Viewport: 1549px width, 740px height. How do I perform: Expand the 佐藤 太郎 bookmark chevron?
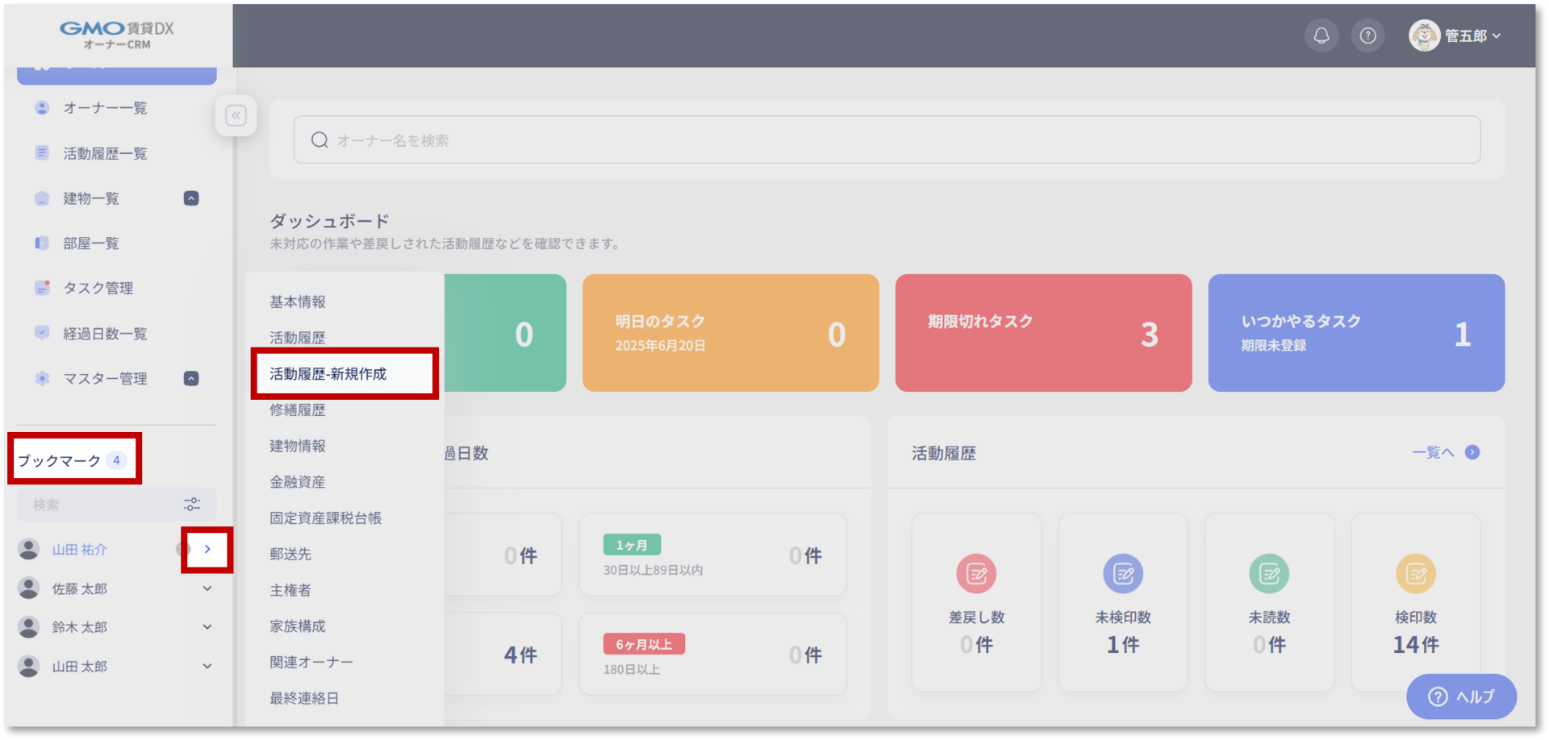pos(207,588)
